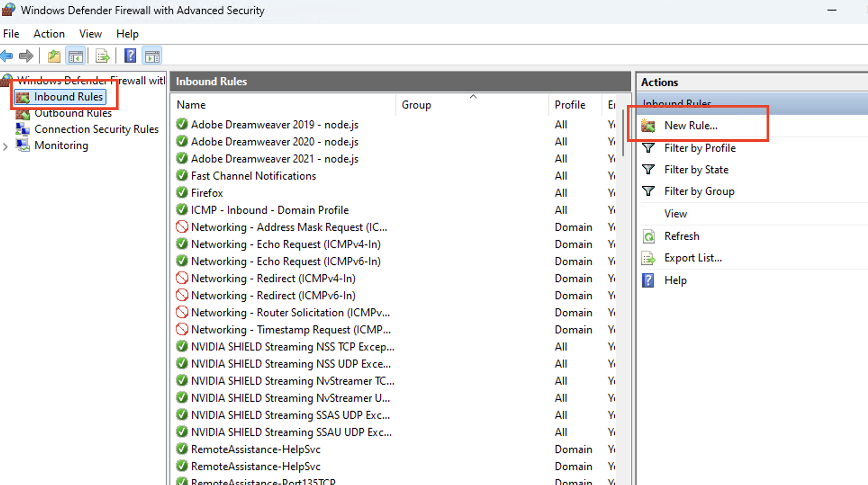Click the New Rule icon in Actions
868x485 pixels.
click(x=648, y=126)
